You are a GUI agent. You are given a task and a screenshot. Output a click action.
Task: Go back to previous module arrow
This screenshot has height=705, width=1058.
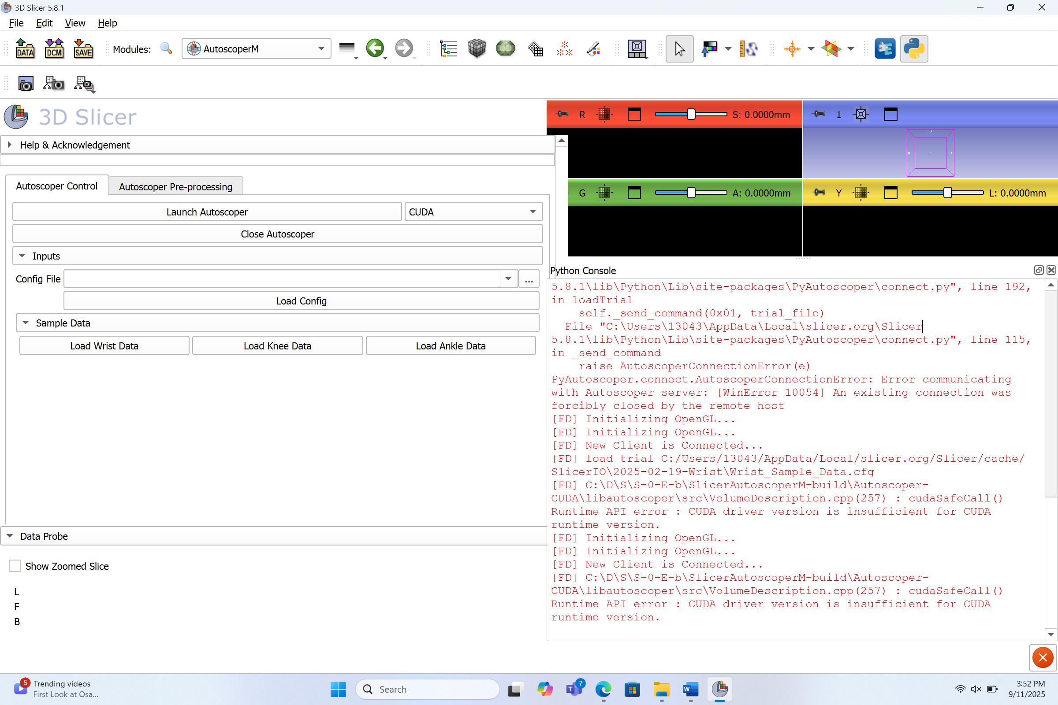point(375,48)
